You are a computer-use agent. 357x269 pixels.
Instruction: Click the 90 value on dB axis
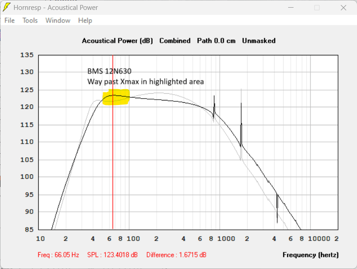pos(29,212)
